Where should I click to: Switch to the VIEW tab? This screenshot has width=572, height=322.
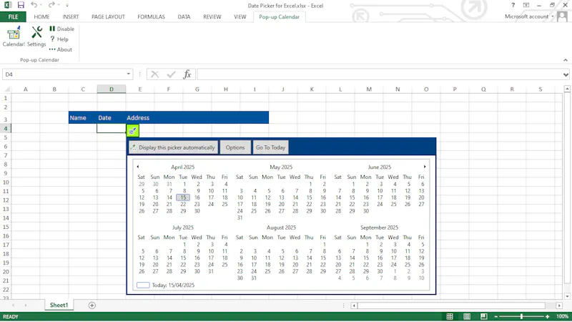[240, 16]
